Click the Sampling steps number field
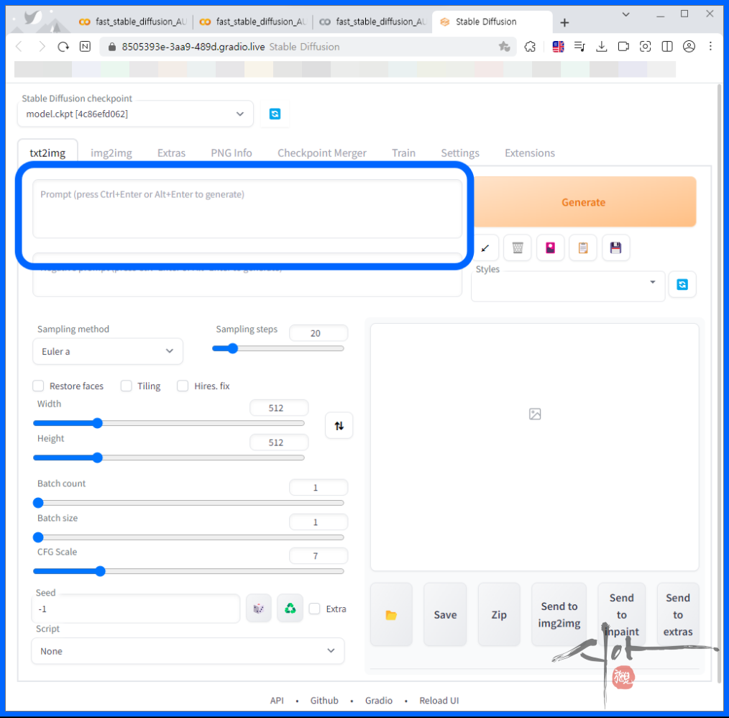 pyautogui.click(x=318, y=333)
